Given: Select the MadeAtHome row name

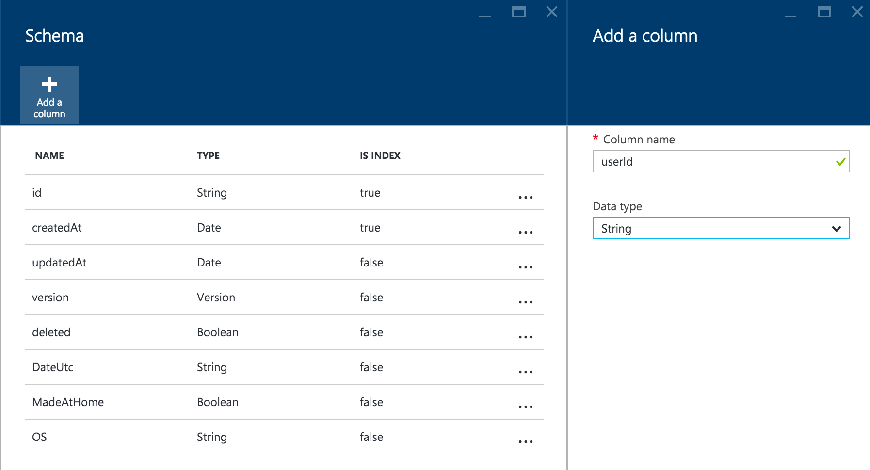Looking at the screenshot, I should (x=68, y=402).
